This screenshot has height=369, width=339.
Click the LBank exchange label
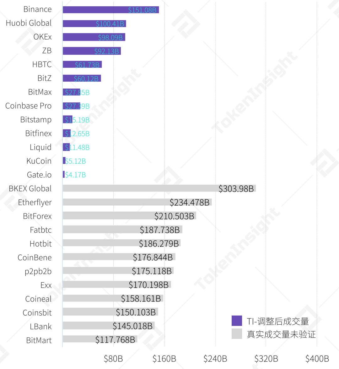[40, 327]
